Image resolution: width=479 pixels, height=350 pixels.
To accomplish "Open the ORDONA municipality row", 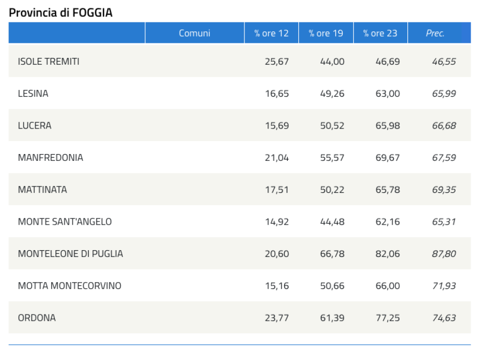I will [239, 318].
